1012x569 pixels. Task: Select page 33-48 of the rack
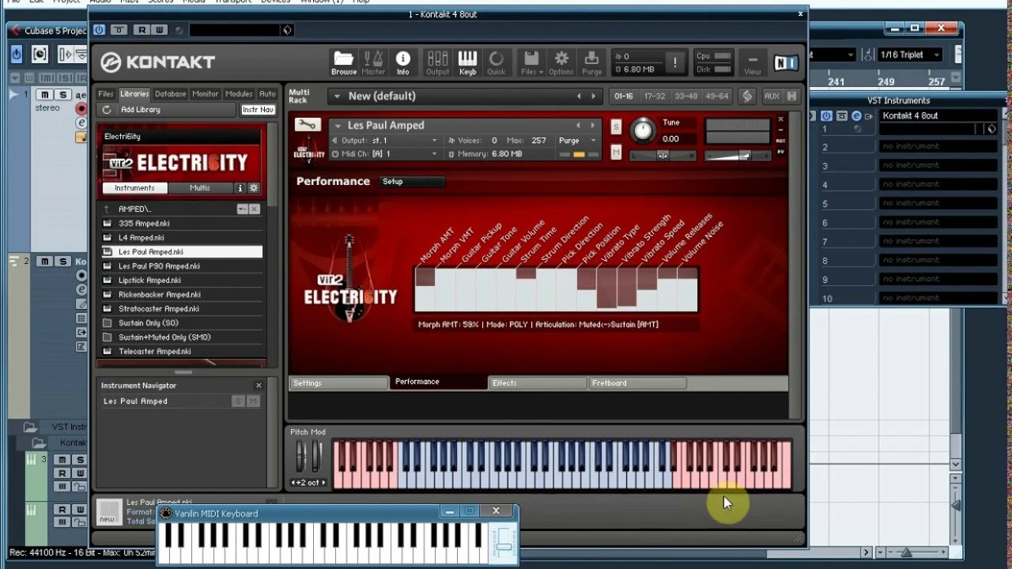(685, 96)
